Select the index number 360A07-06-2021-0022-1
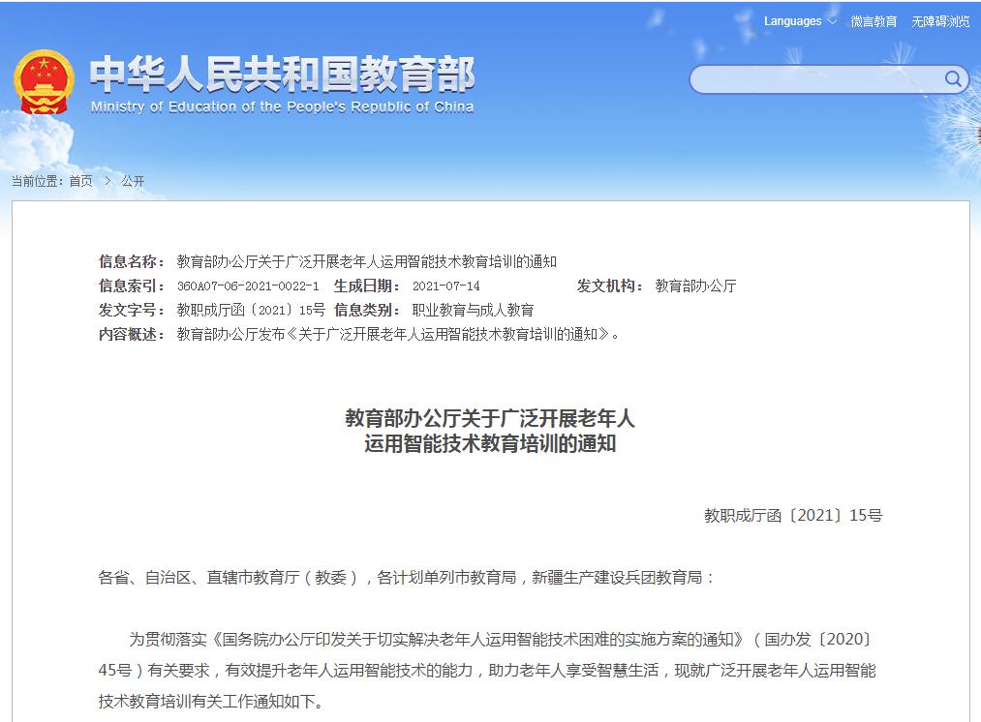Image resolution: width=981 pixels, height=722 pixels. [248, 286]
